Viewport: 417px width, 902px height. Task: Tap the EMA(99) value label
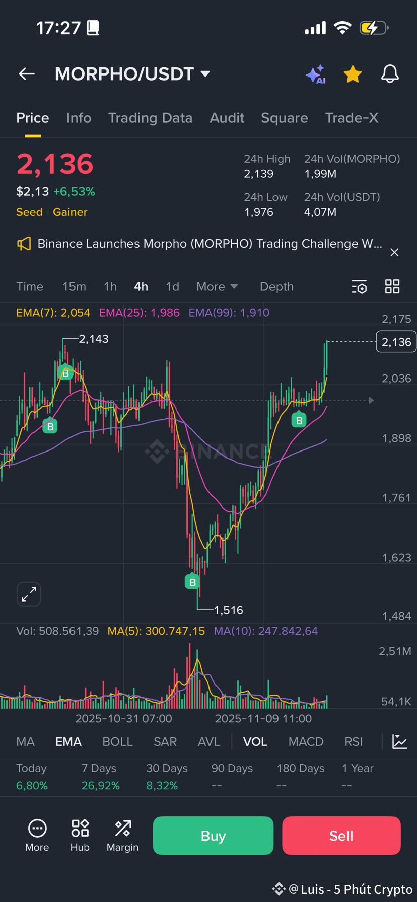pos(229,313)
